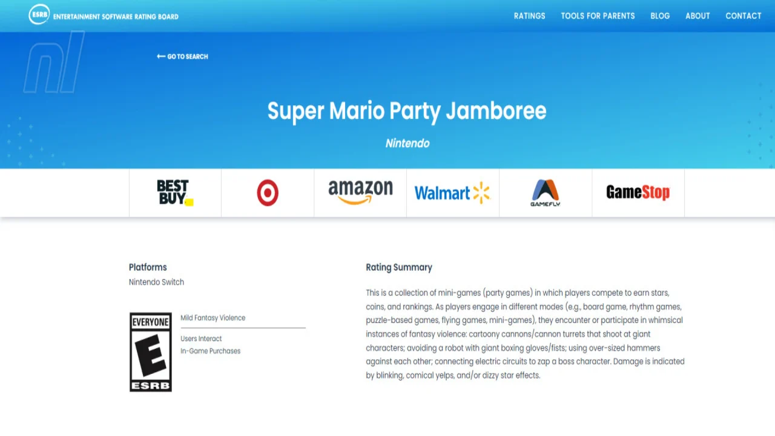Open the Ratings menu item
775x436 pixels.
tap(529, 16)
